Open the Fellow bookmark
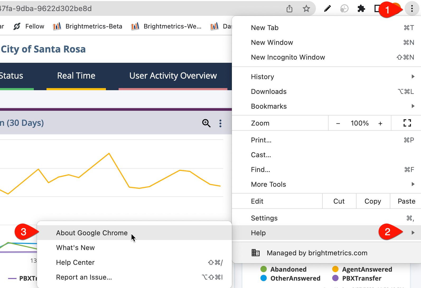 coord(29,26)
